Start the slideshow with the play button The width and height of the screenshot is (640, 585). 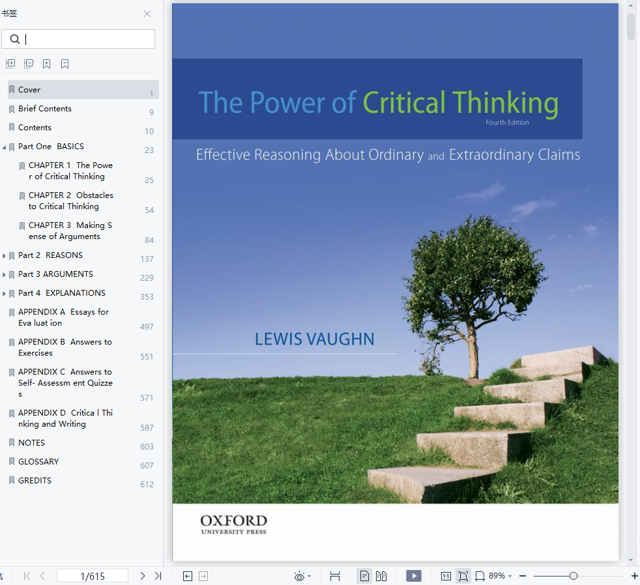click(x=414, y=576)
